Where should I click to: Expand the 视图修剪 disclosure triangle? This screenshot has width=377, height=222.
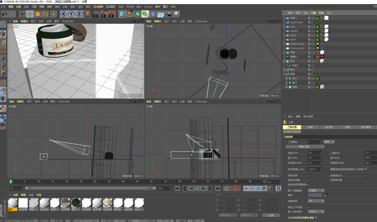pos(284,201)
